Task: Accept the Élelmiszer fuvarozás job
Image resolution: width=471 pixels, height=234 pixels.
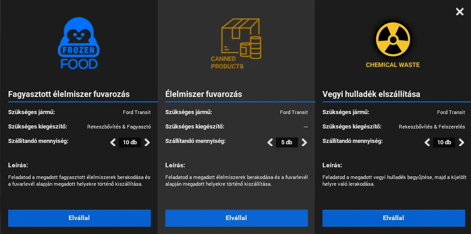Action: pyautogui.click(x=236, y=218)
